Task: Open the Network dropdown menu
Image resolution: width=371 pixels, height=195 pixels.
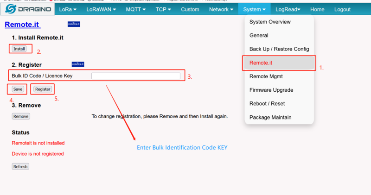Action: (221, 9)
